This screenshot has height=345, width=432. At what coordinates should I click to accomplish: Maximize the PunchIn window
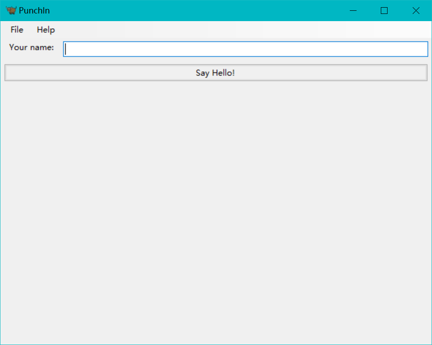point(384,11)
